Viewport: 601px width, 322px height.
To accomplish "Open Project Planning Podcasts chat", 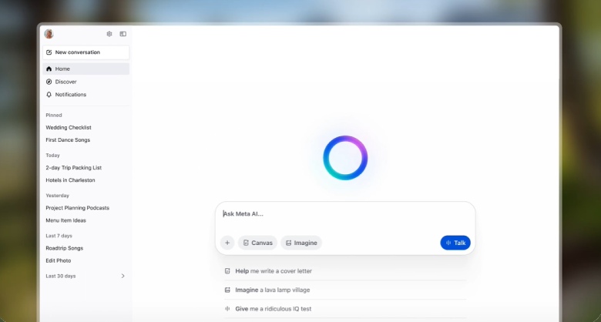I will pyautogui.click(x=77, y=208).
